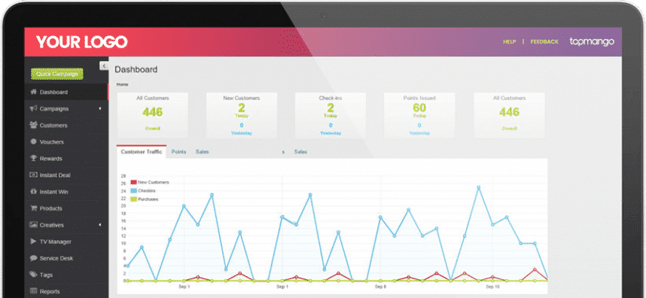This screenshot has height=298, width=646.
Task: Click the 60 value under Points Issued
Action: (x=419, y=108)
